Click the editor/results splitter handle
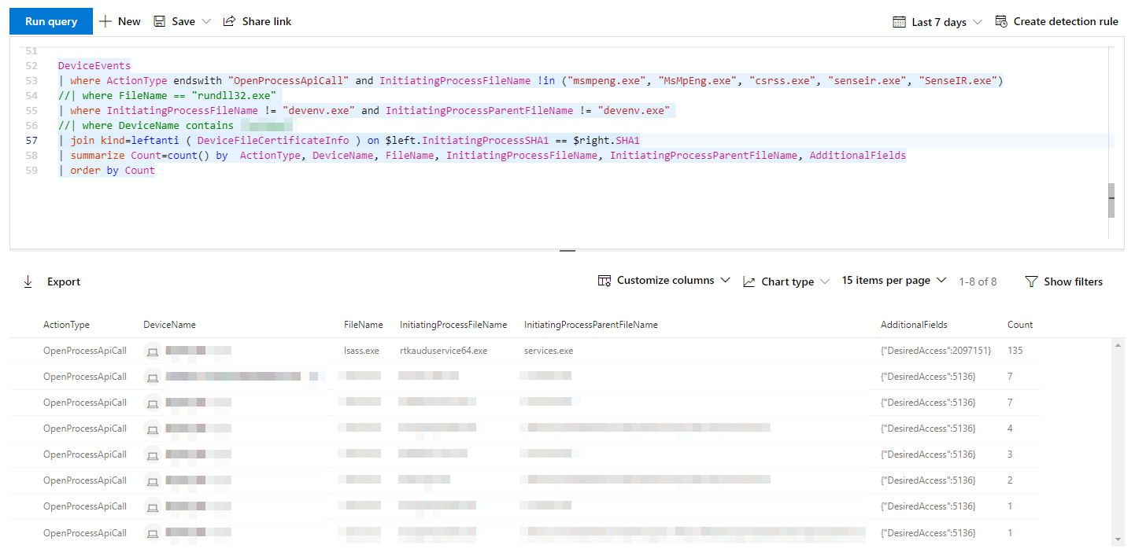Screen dimensions: 1135x552 click(x=567, y=251)
